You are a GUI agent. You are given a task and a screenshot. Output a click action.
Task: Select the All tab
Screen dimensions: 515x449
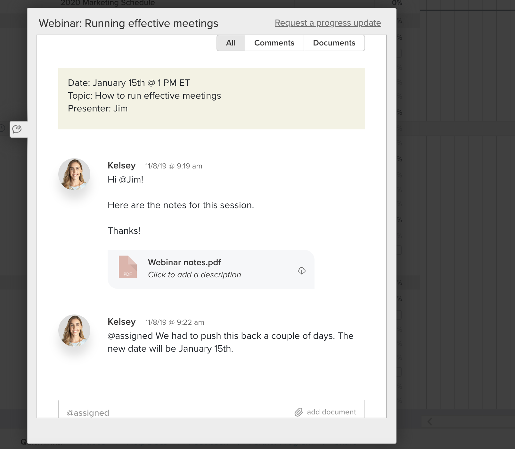pyautogui.click(x=231, y=43)
